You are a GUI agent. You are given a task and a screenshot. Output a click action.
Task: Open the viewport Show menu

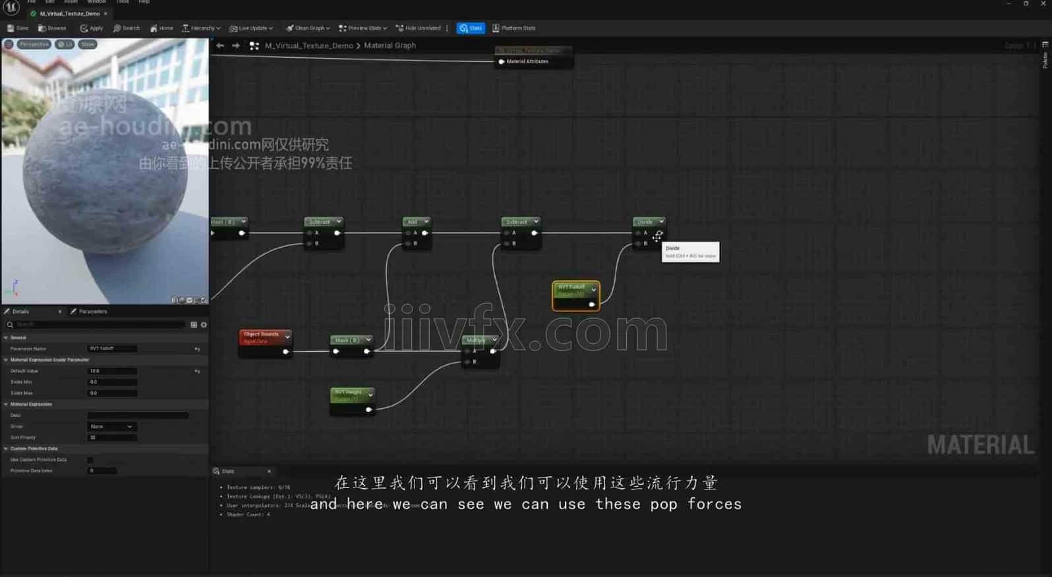point(88,44)
